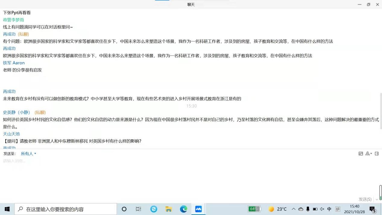
Task: Show hidden system tray icons
Action: 293,209
